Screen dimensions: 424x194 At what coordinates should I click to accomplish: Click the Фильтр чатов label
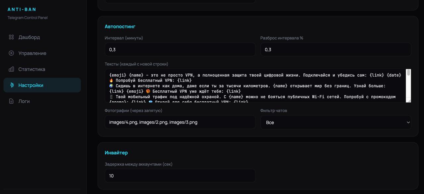[x=274, y=111]
